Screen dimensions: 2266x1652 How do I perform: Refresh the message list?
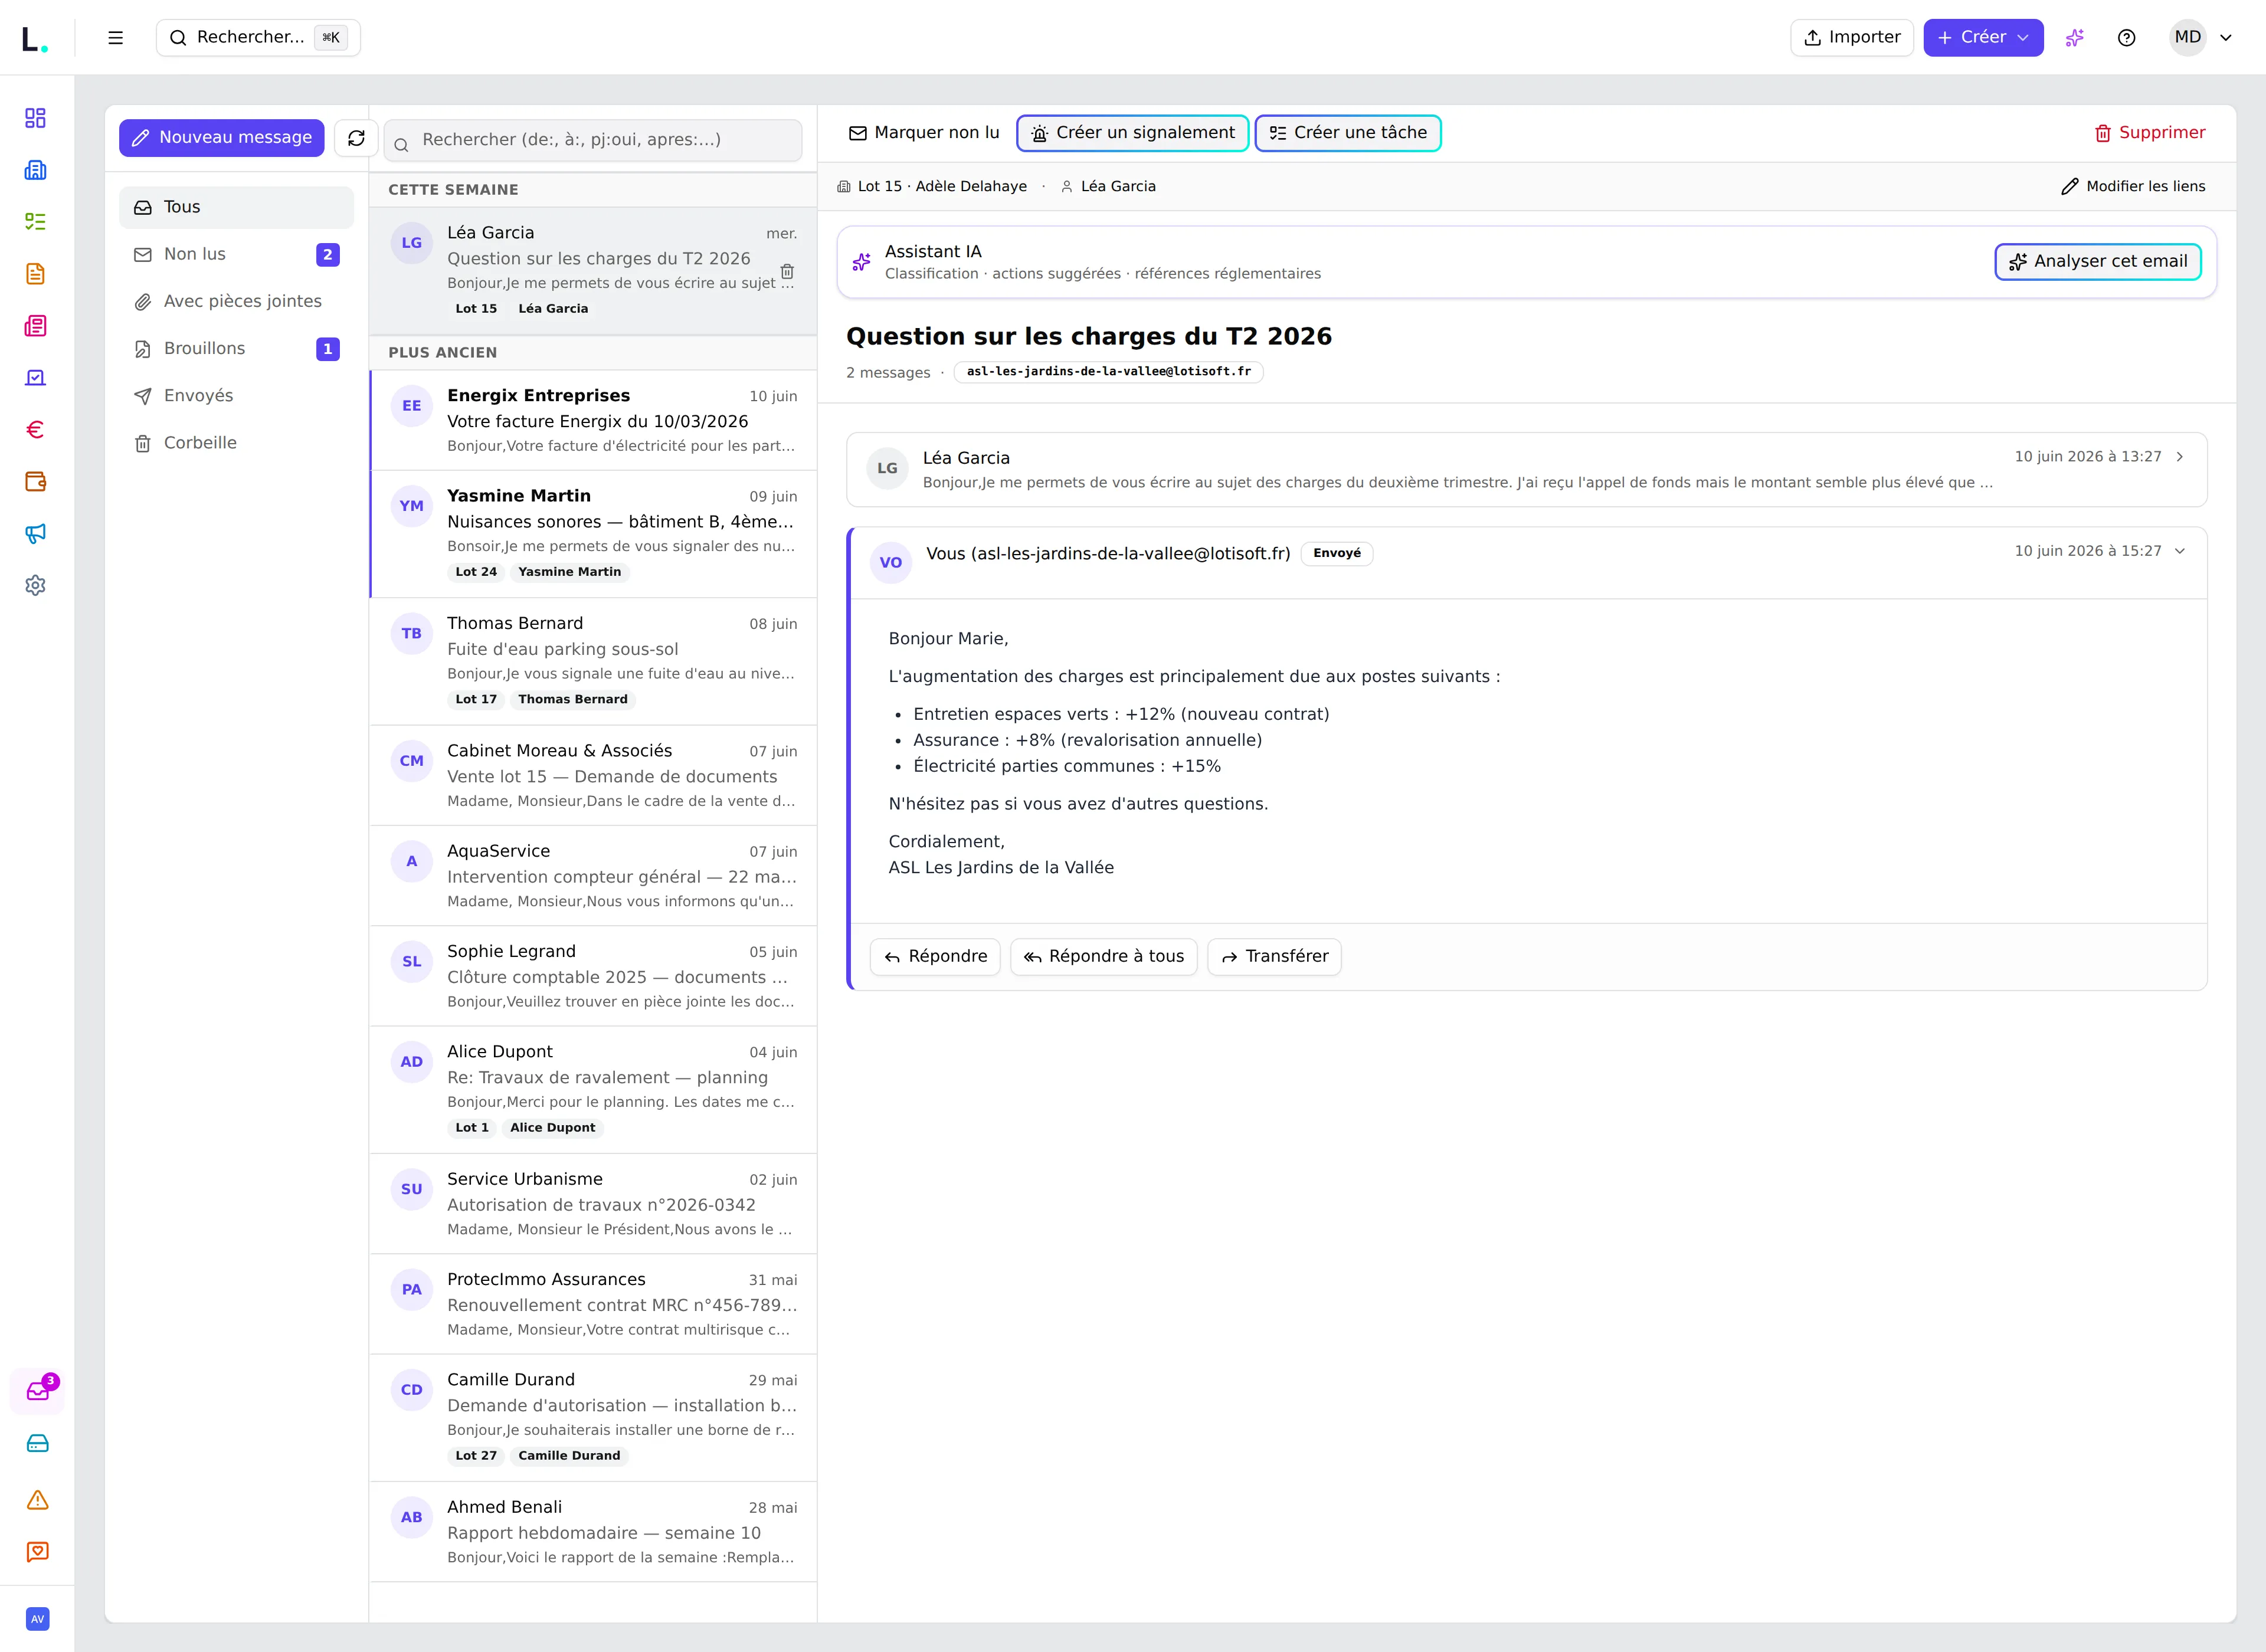pos(356,138)
